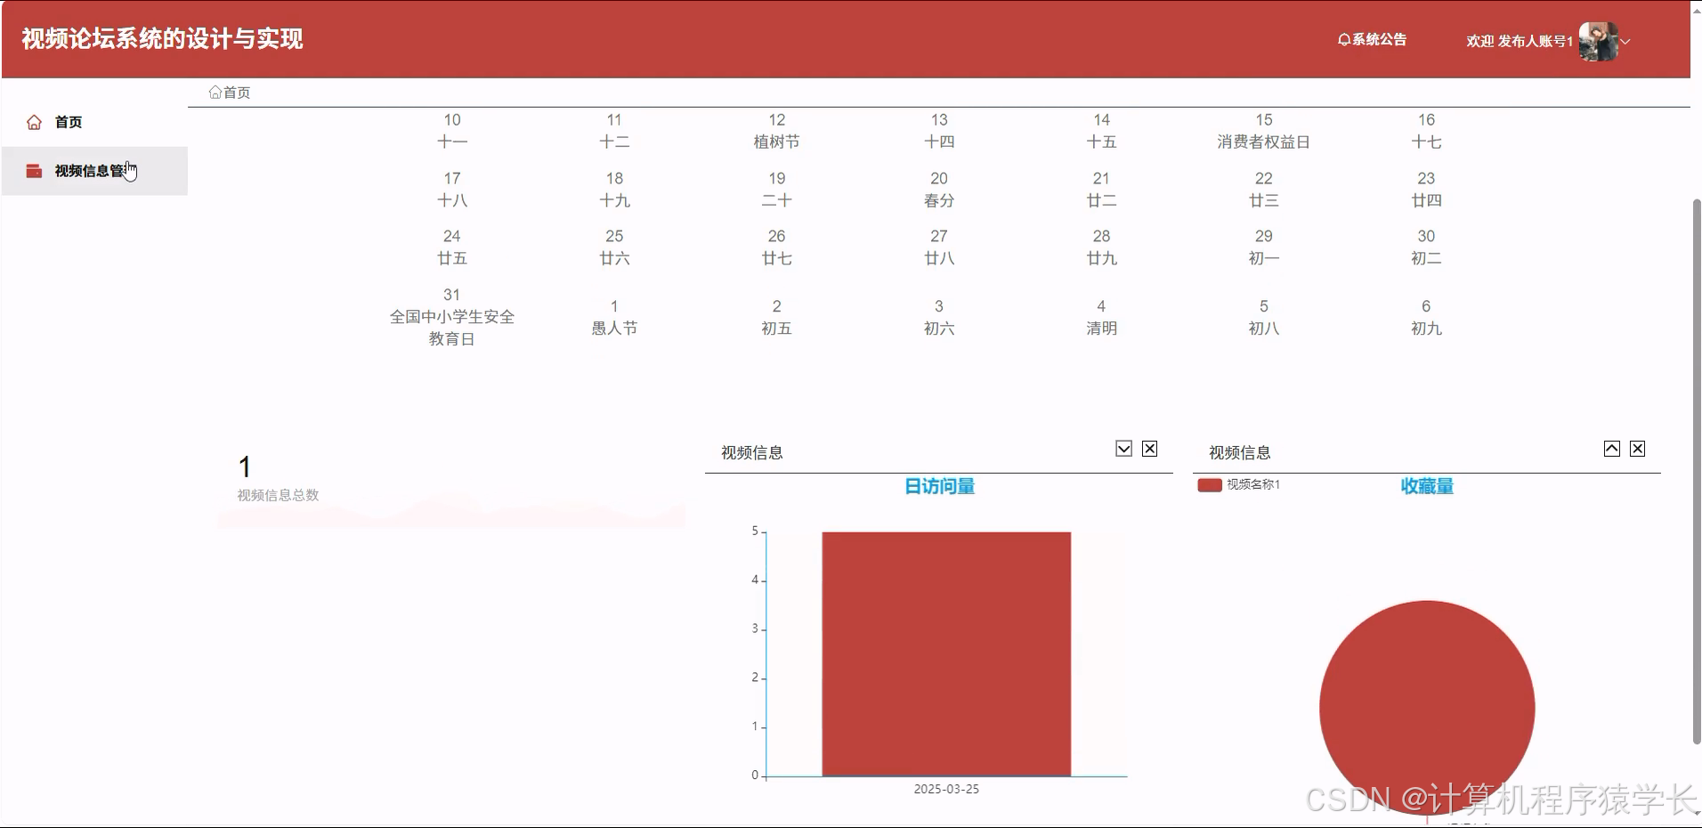The height and width of the screenshot is (828, 1702).
Task: Click the user avatar in the header
Action: point(1596,41)
